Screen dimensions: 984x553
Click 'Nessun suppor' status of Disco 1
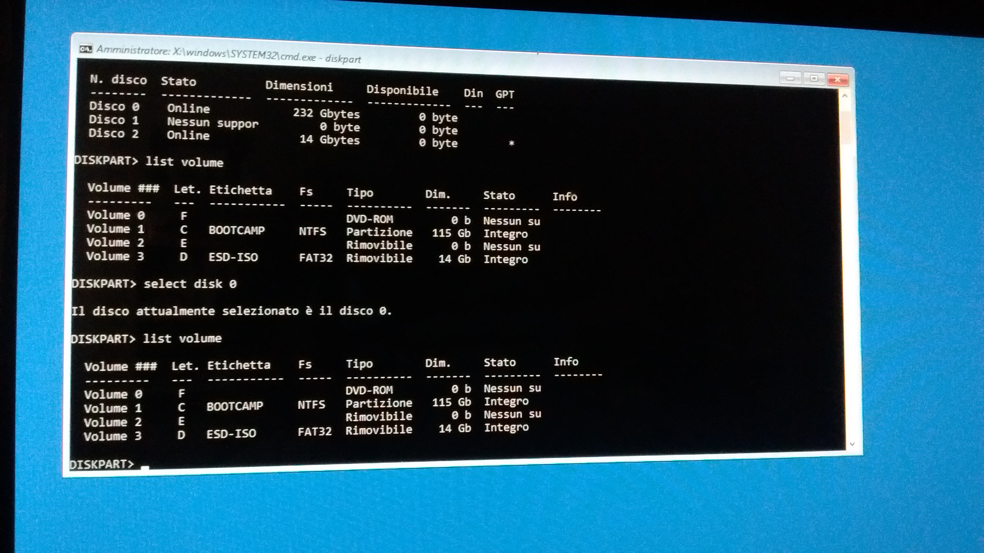pos(213,123)
